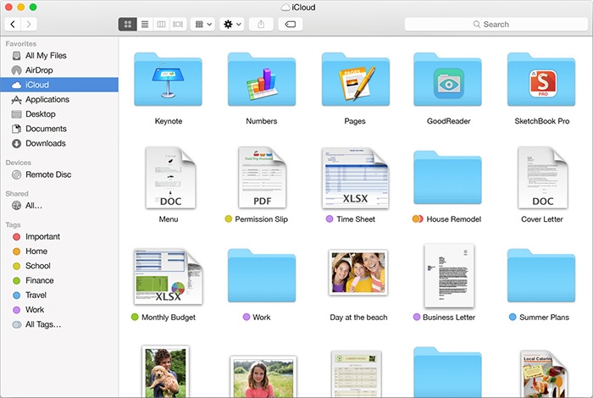Open the House Remodel folder
The width and height of the screenshot is (593, 398).
click(x=448, y=178)
